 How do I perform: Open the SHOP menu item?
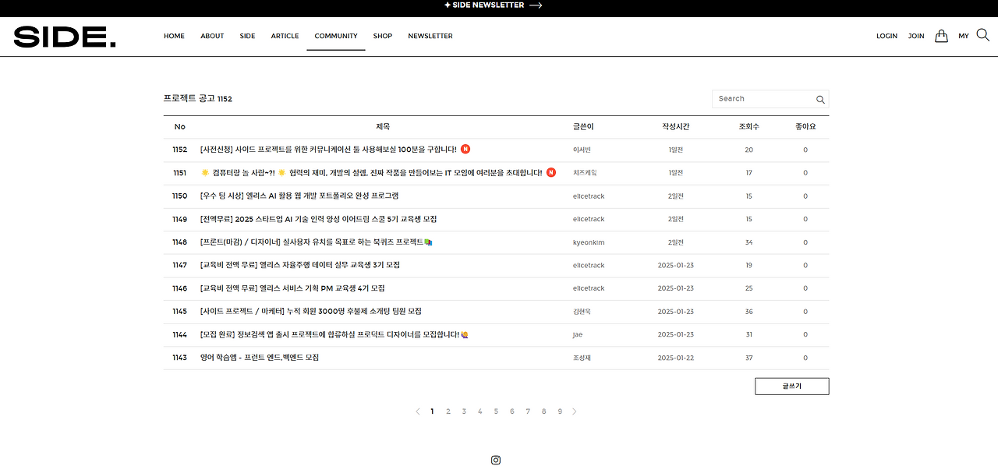pos(383,36)
